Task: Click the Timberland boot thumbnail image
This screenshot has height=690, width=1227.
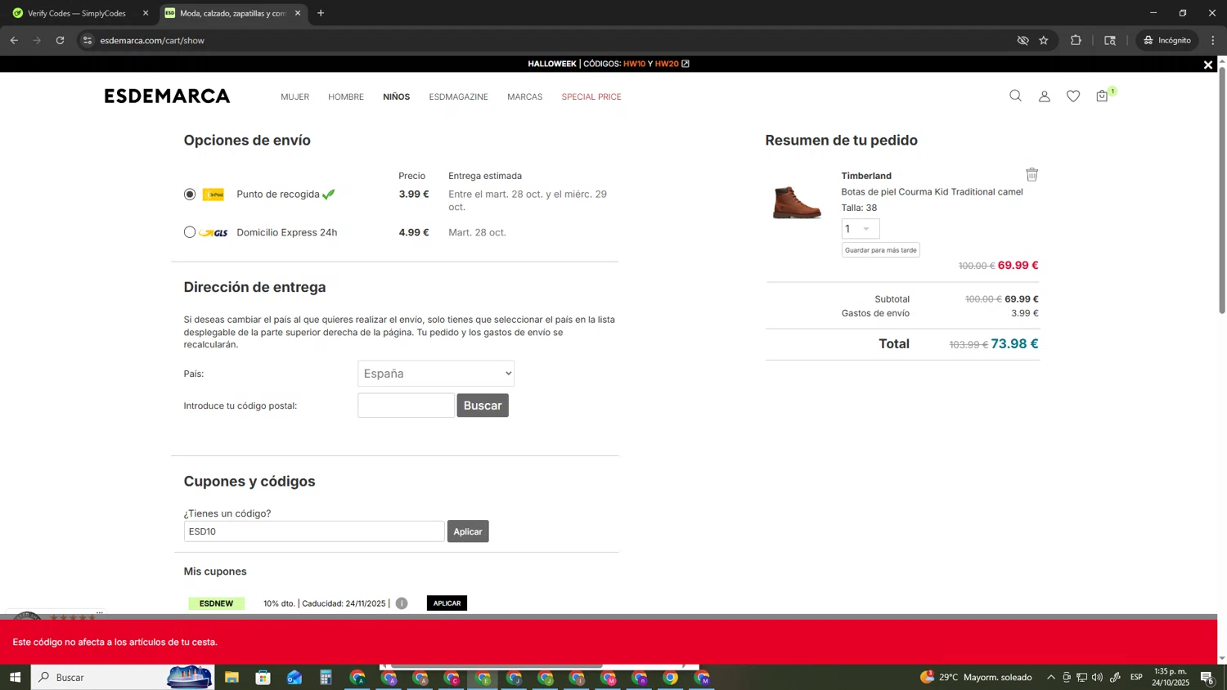Action: tap(797, 202)
